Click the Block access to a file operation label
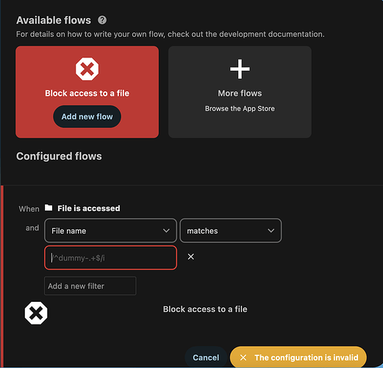 [x=205, y=309]
